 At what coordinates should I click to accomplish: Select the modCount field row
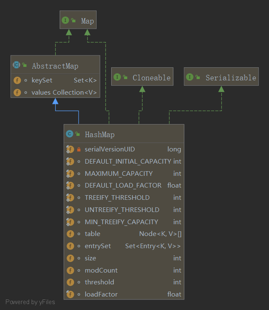pos(124,270)
